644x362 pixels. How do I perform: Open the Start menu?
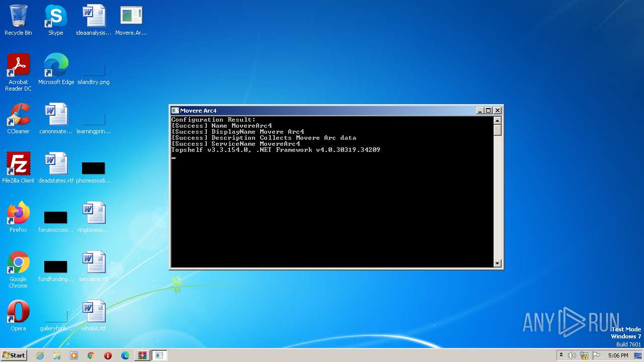pyautogui.click(x=14, y=355)
